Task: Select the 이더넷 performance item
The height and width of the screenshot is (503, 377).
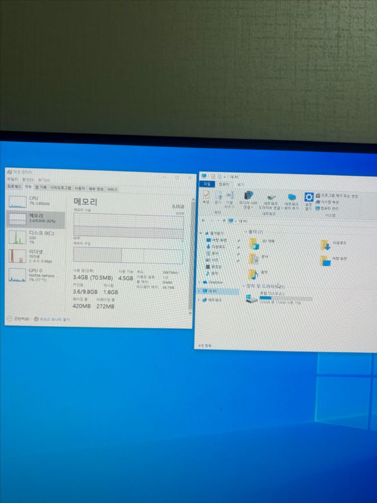Action: point(35,256)
